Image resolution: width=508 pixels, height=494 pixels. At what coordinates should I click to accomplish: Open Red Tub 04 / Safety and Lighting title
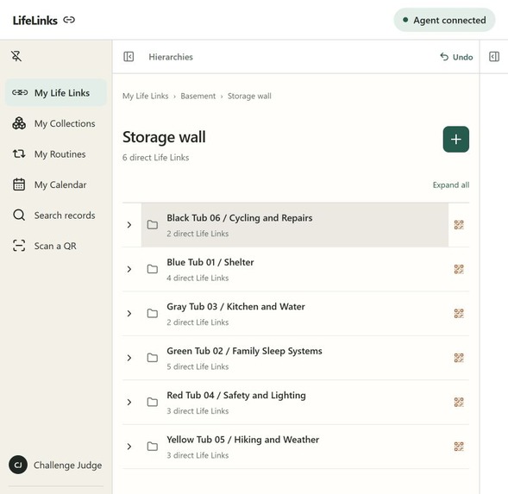236,396
